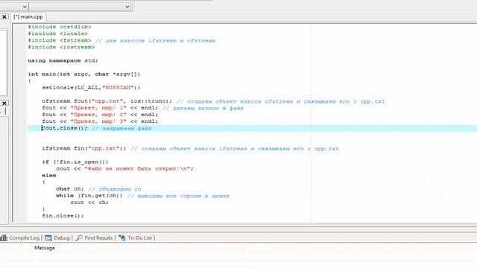Viewport: 477px width, 268px height.
Task: Click the comment after '#include <fstream>'
Action: 155,40
